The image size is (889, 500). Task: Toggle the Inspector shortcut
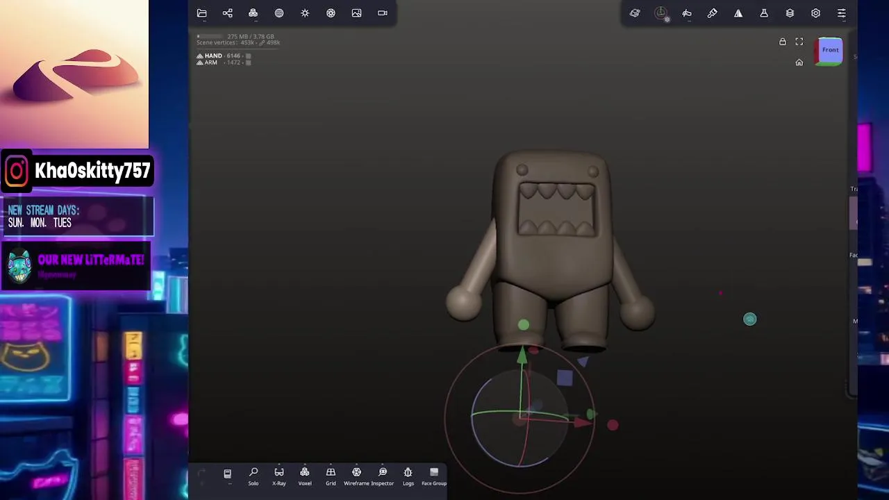(x=383, y=476)
